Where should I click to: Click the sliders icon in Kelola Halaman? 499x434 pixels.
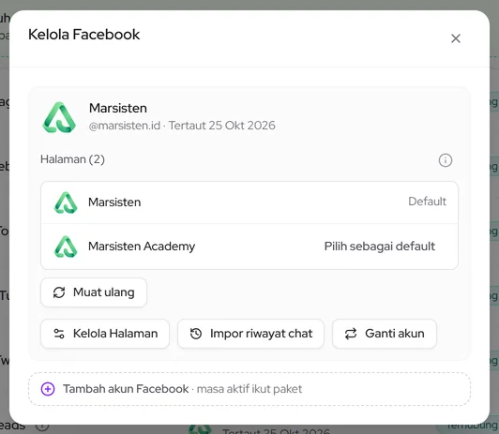click(59, 334)
